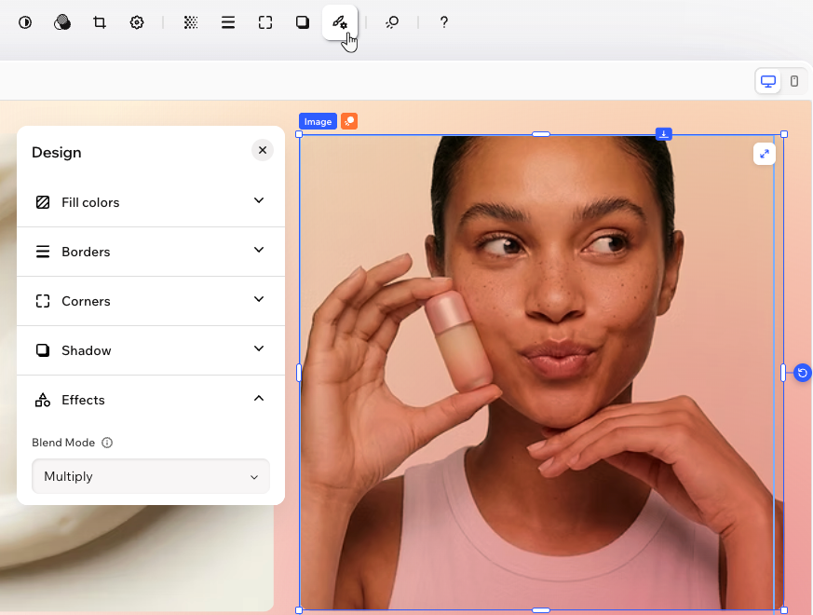
Task: Open the fill pattern toolbar icon
Action: click(x=191, y=22)
